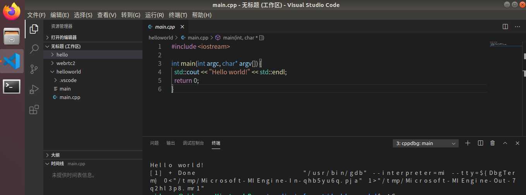The height and width of the screenshot is (195, 526).
Task: Click 未提供时间表信息 message in timeline
Action: (74, 175)
